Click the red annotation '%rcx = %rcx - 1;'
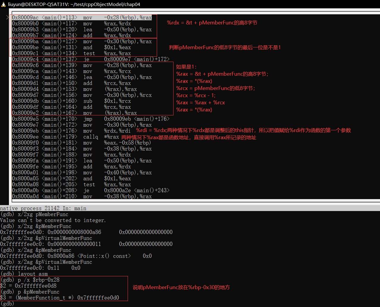 tap(196, 95)
